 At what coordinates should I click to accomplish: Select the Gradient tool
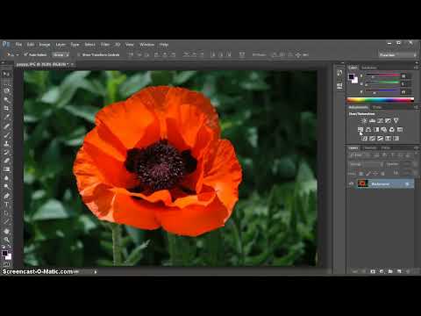[6, 169]
